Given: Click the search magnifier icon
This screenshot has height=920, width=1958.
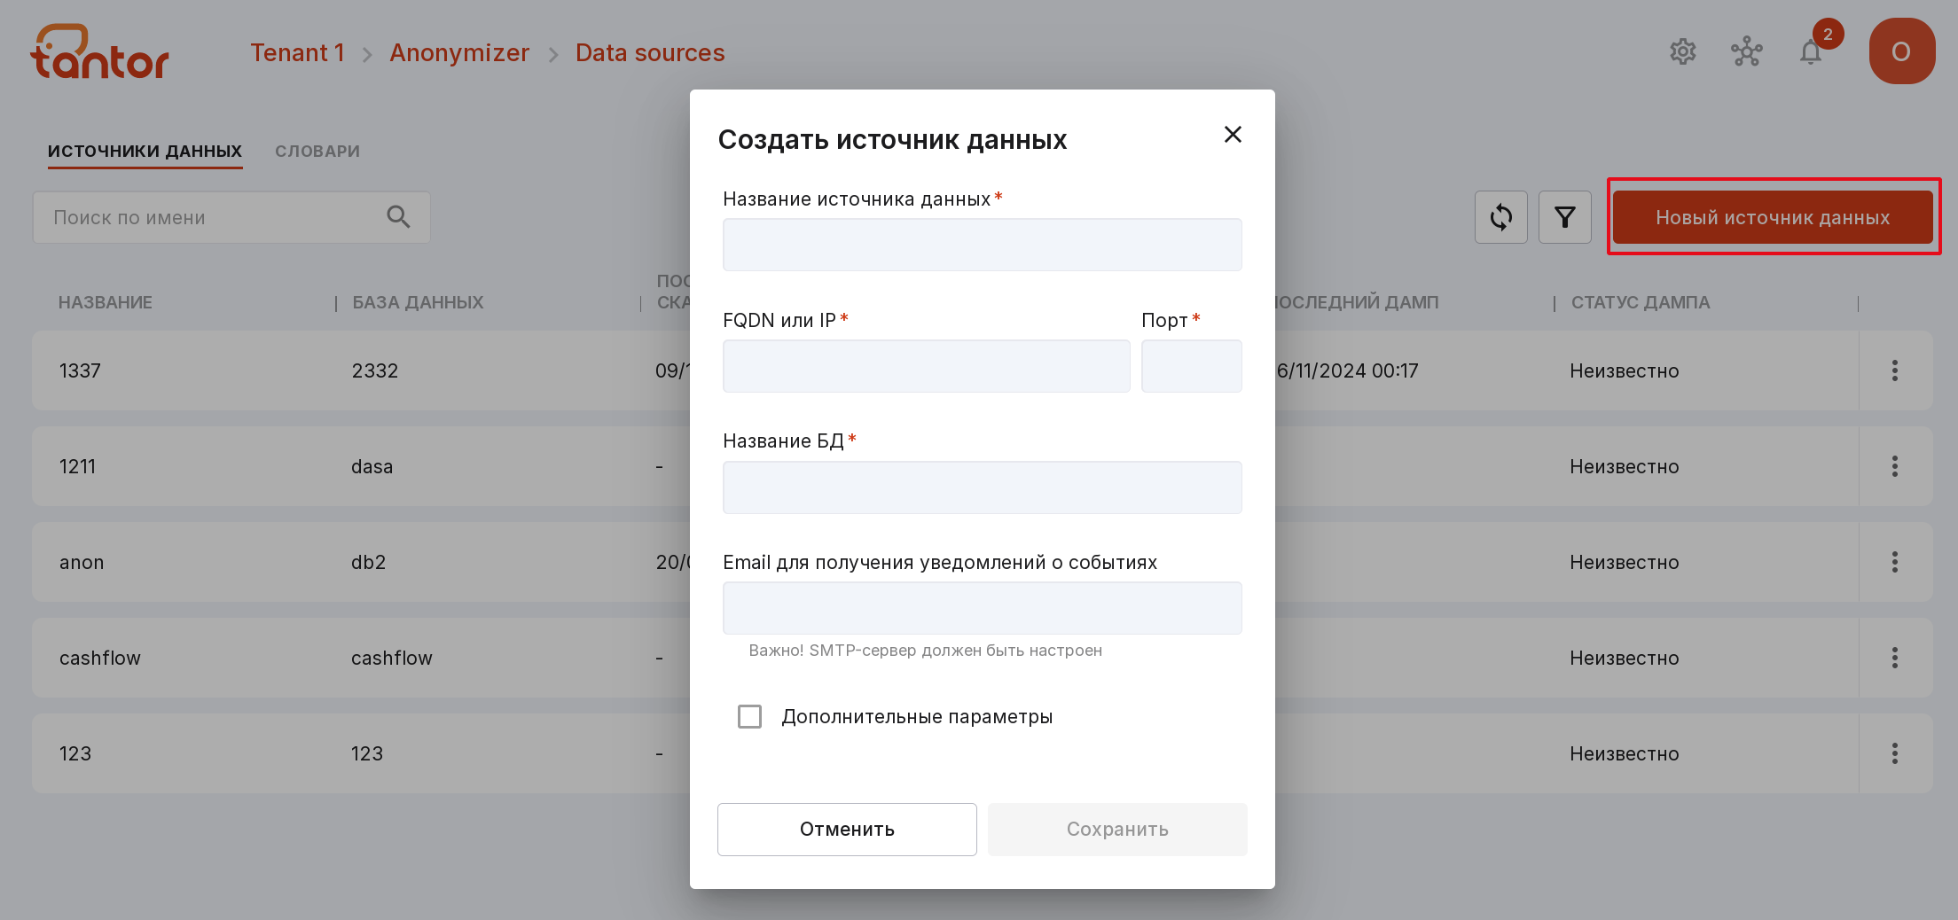Looking at the screenshot, I should (398, 217).
